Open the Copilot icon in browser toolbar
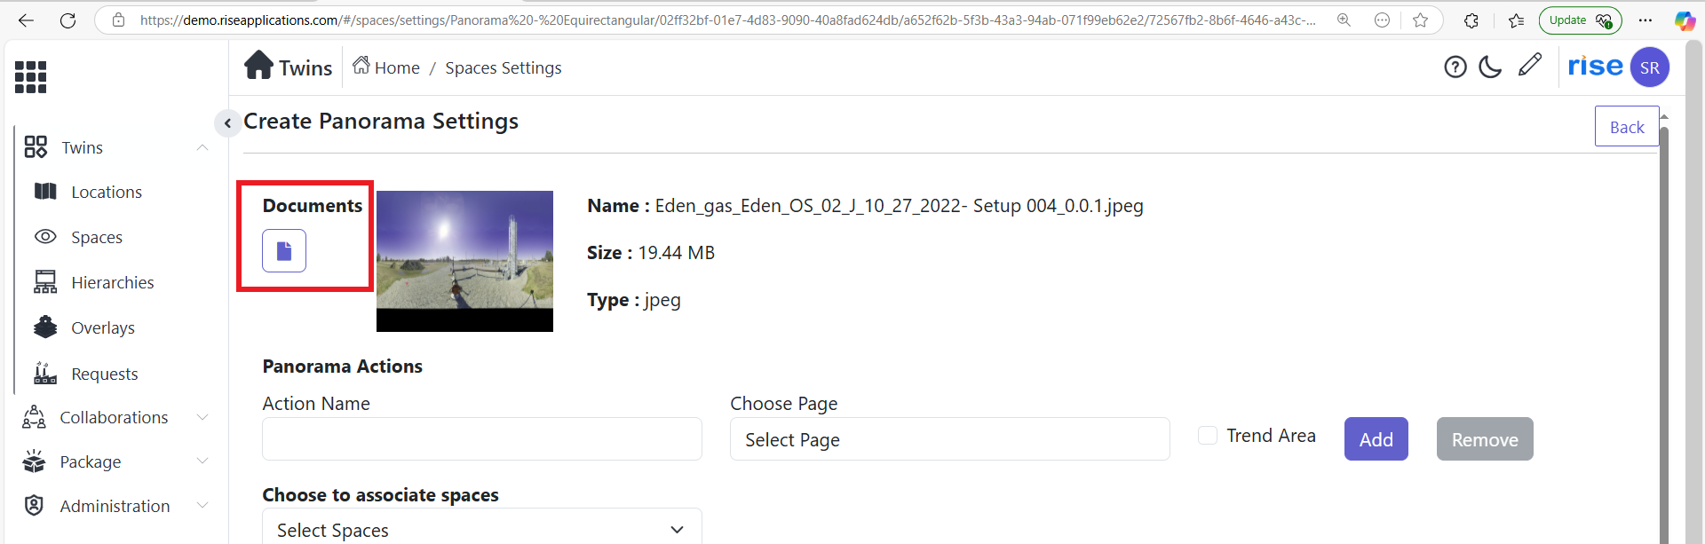Viewport: 1705px width, 544px height. pos(1685,20)
